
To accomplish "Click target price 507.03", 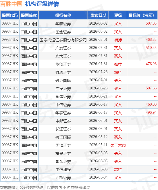I will point(151,23).
